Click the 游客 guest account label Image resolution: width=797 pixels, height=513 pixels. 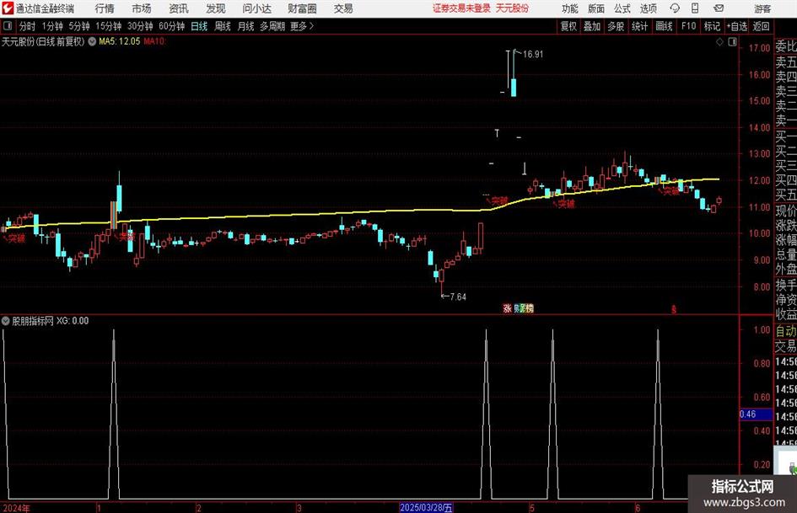coord(762,9)
